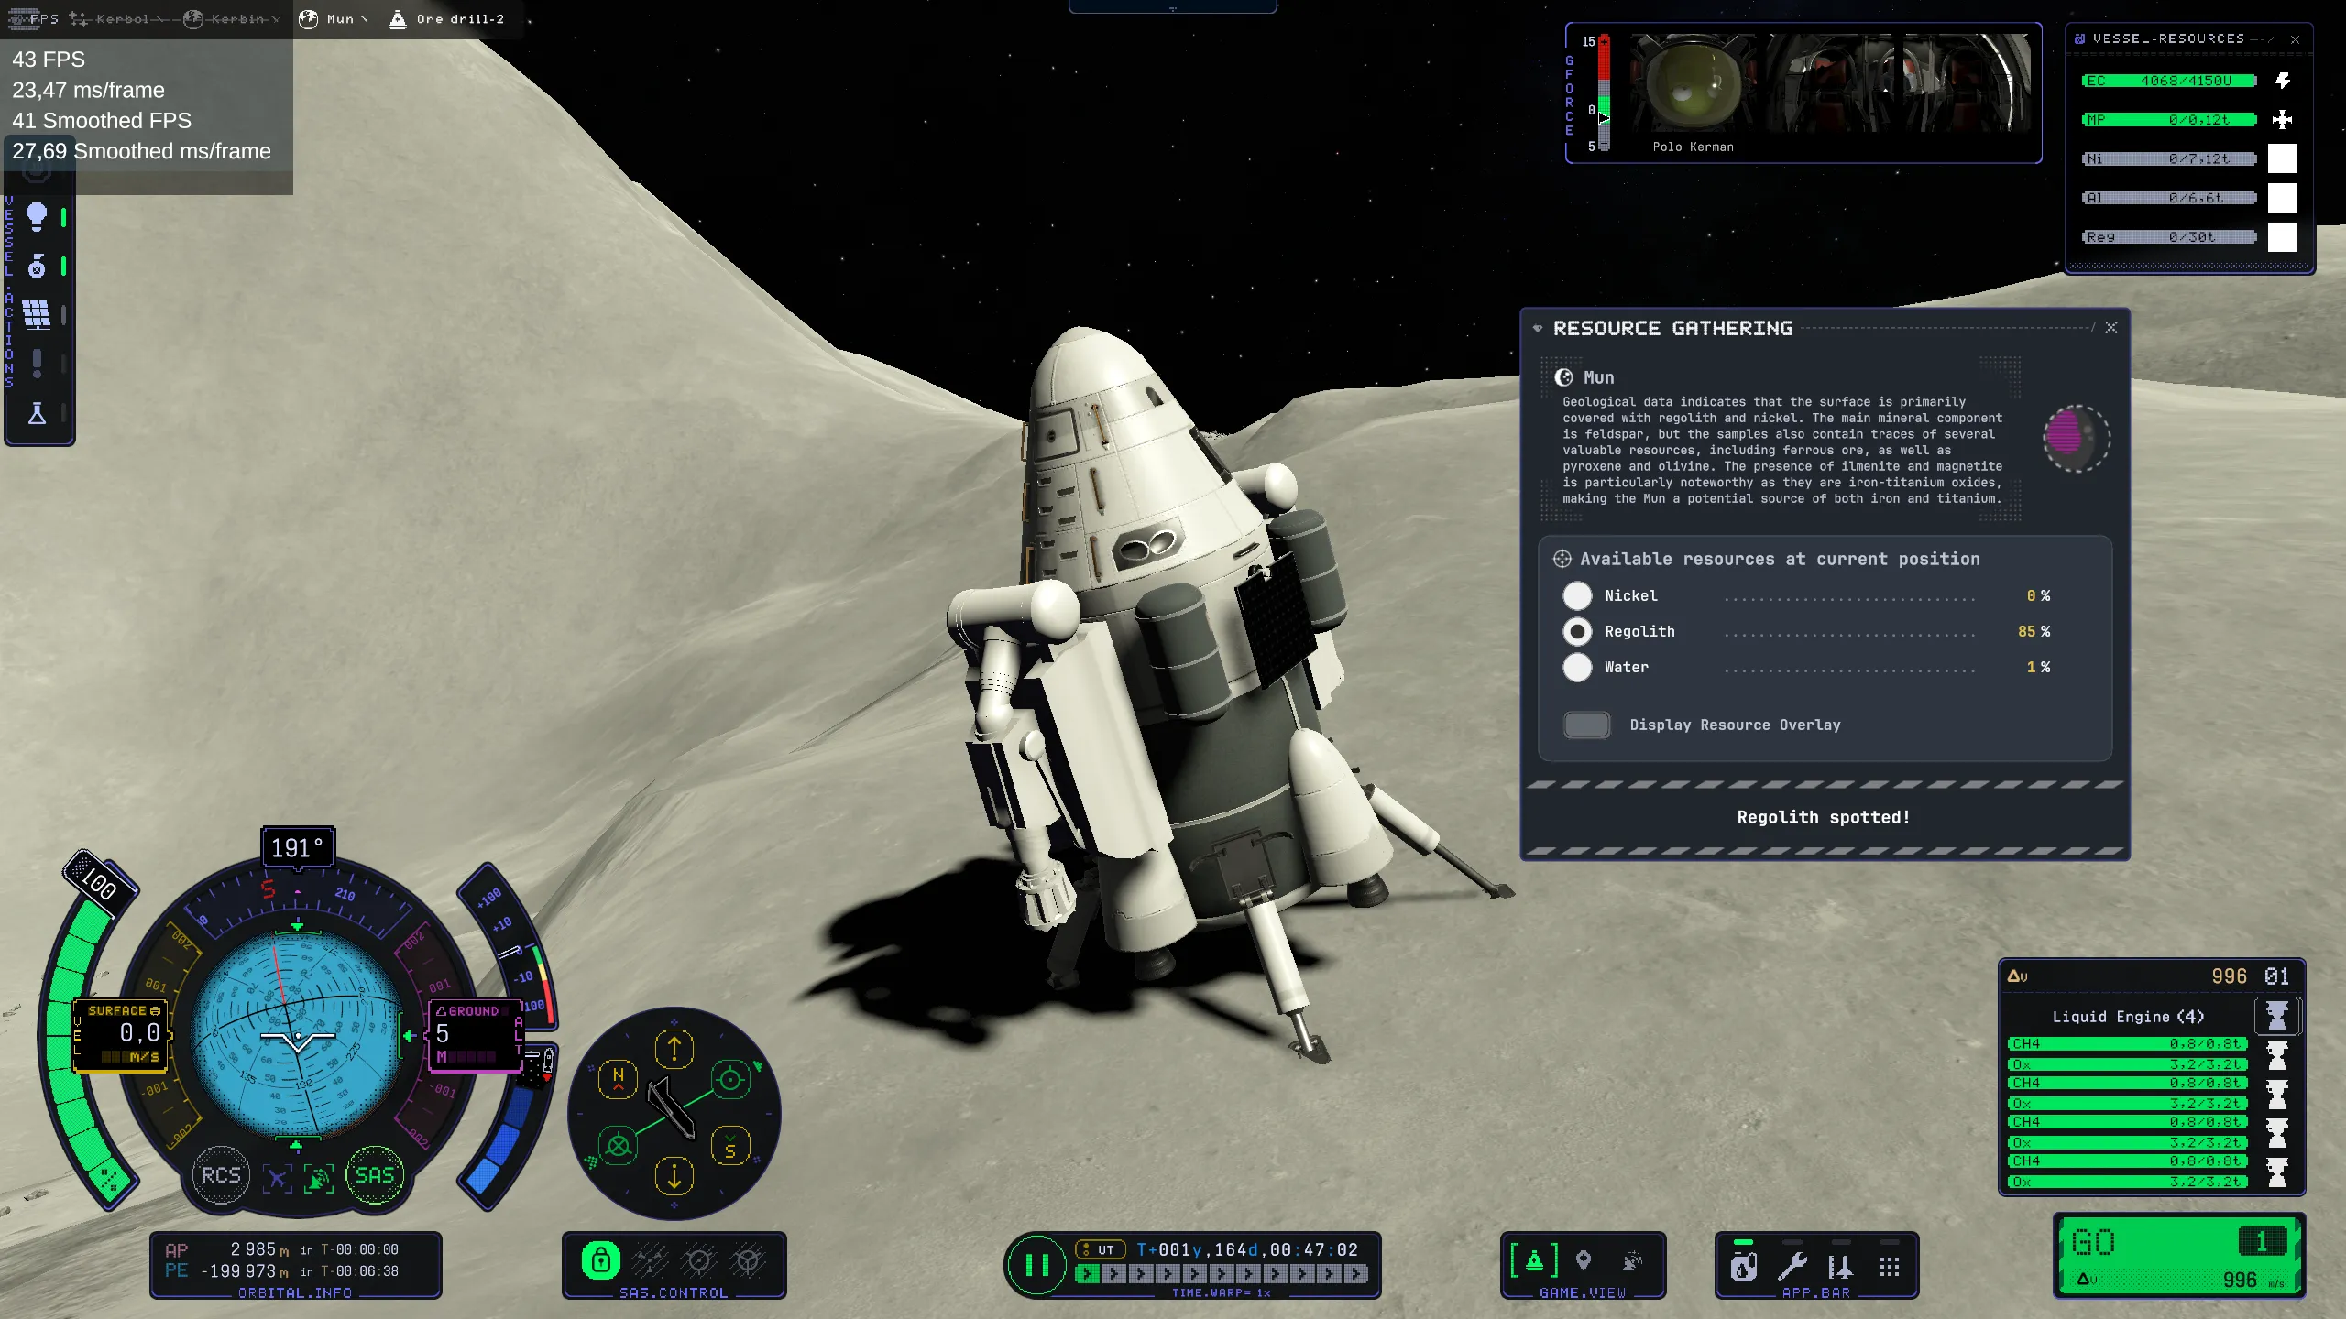Screen dimensions: 2346x1319
Task: Click the navball targeting mode icon
Action: click(x=319, y=1179)
